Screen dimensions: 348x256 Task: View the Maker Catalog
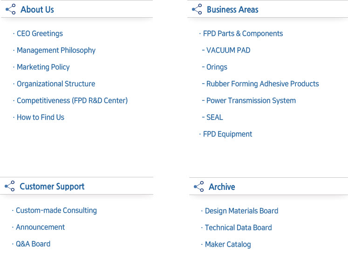[228, 244]
